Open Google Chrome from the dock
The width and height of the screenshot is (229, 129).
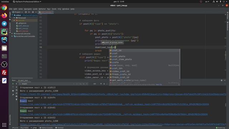point(4,8)
